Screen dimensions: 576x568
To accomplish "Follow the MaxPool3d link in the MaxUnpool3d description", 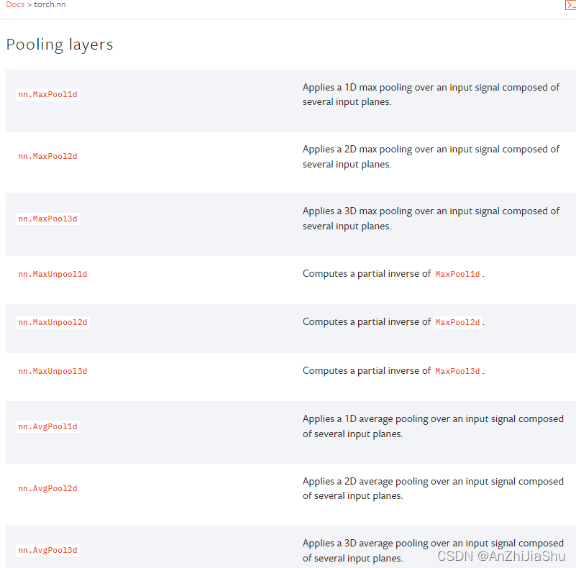I will click(457, 371).
